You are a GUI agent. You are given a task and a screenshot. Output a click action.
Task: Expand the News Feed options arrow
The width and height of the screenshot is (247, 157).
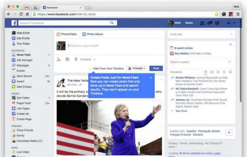tap(49, 55)
